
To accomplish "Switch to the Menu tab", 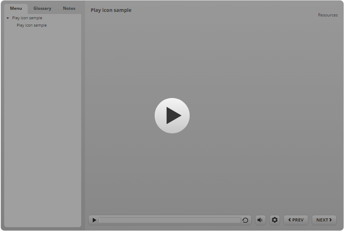I will (x=16, y=8).
